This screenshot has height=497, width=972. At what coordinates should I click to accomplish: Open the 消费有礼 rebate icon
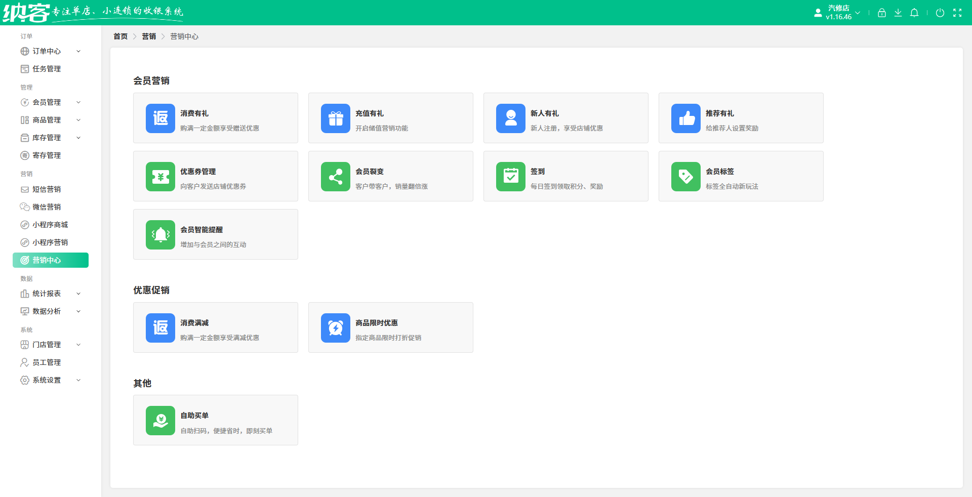pos(160,118)
